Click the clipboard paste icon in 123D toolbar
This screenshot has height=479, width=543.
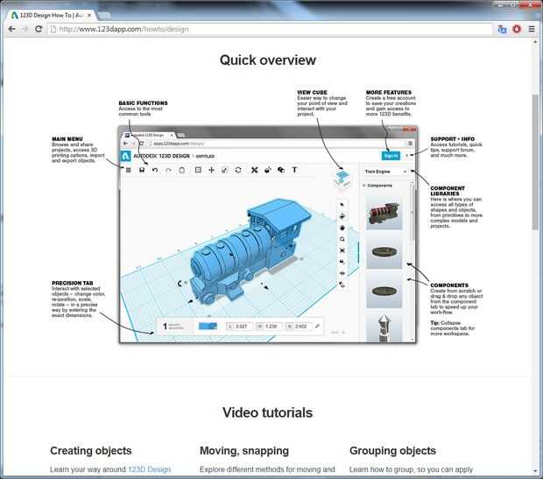tap(182, 170)
